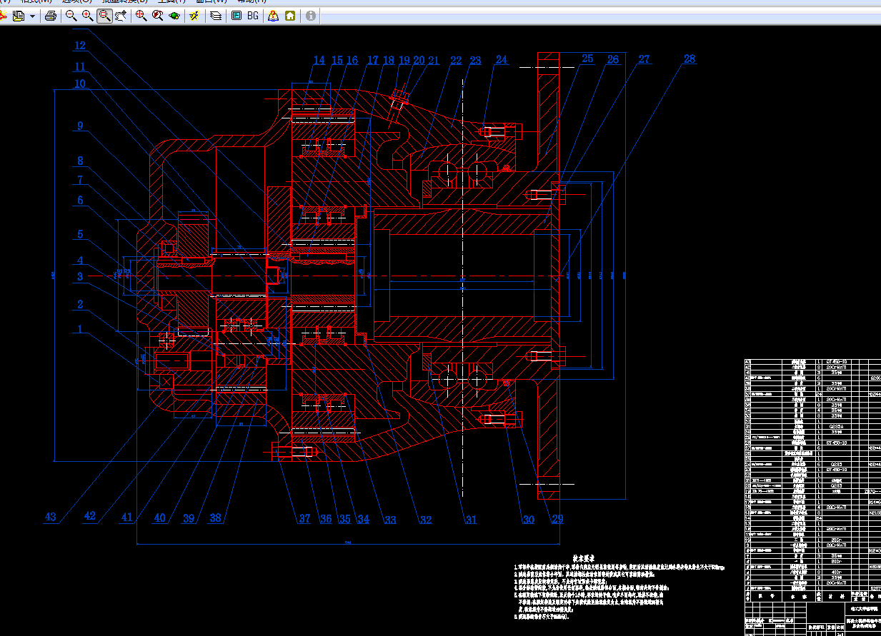Expand the dropdown arrow beside the file icon
Viewport: 881px width, 636px height.
pos(32,16)
